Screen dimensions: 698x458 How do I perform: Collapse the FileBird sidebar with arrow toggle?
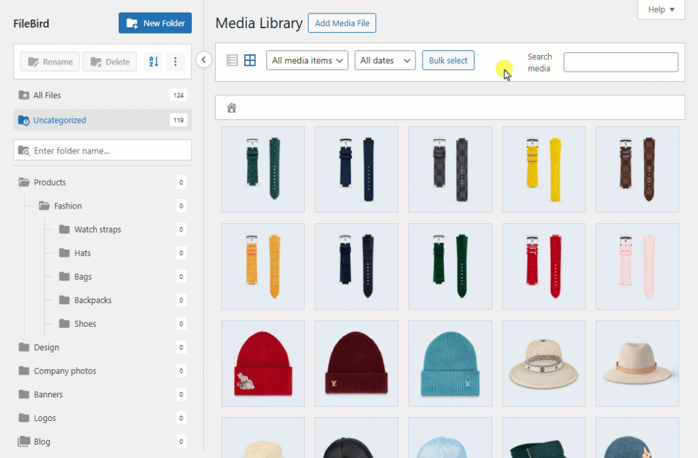(x=203, y=59)
